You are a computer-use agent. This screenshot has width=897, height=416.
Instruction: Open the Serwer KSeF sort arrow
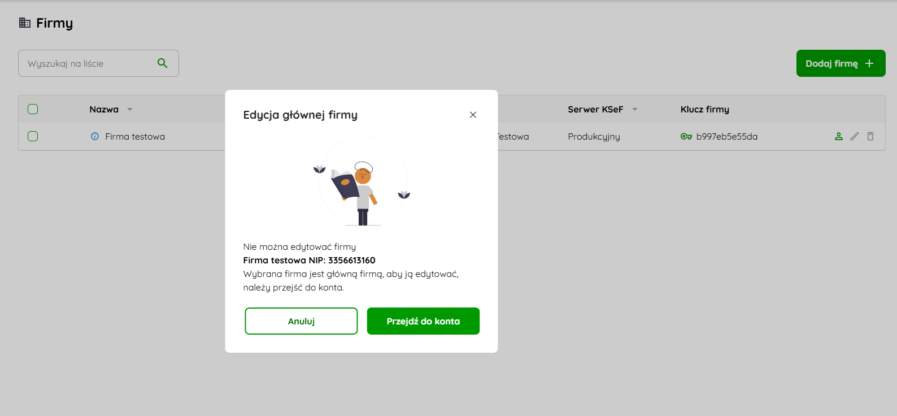[635, 110]
